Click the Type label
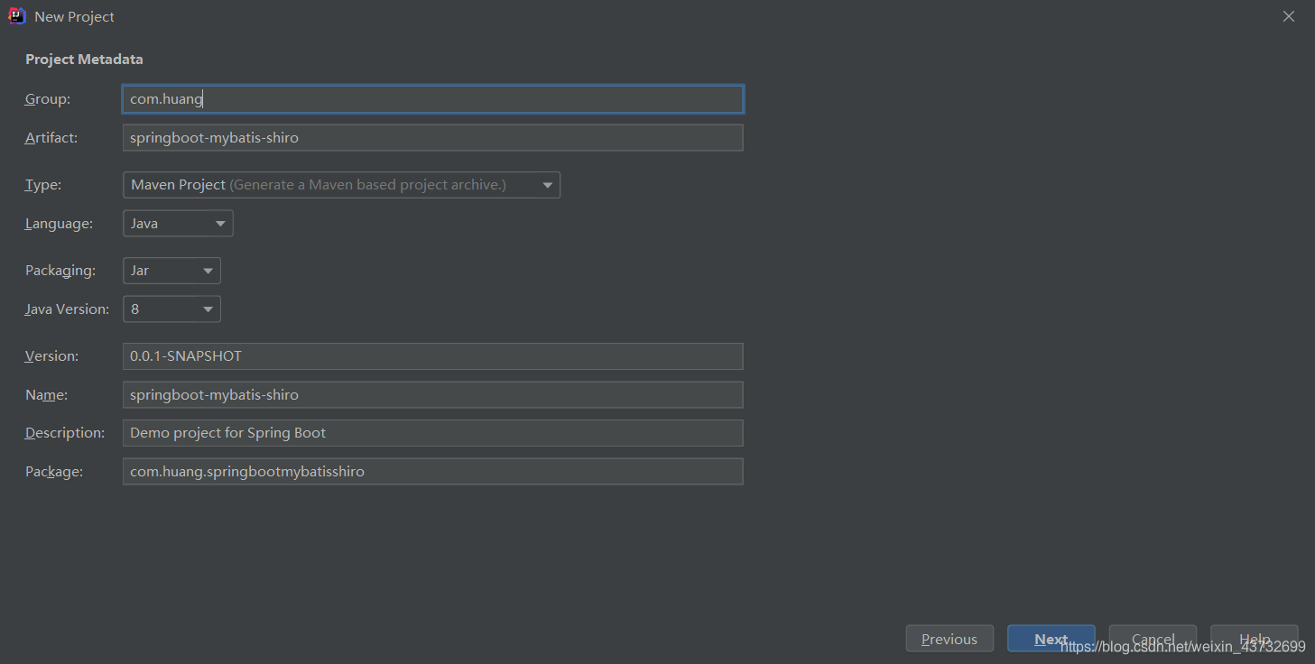Screen dimensions: 1315x664 coord(43,185)
